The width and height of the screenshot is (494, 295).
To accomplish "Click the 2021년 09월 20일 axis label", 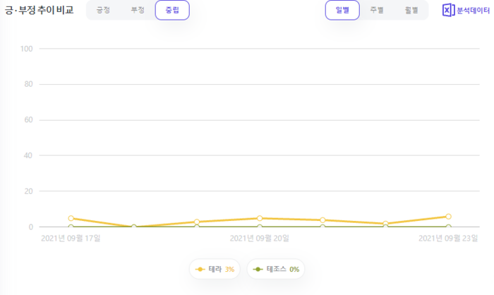I will [260, 239].
